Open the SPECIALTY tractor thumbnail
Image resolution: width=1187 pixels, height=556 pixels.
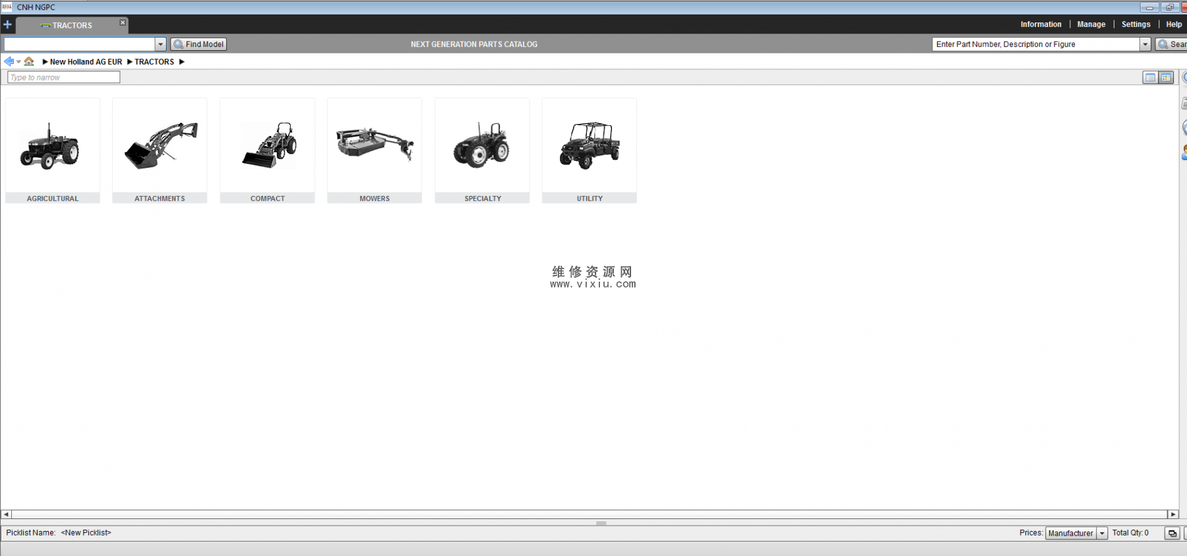[x=482, y=146]
